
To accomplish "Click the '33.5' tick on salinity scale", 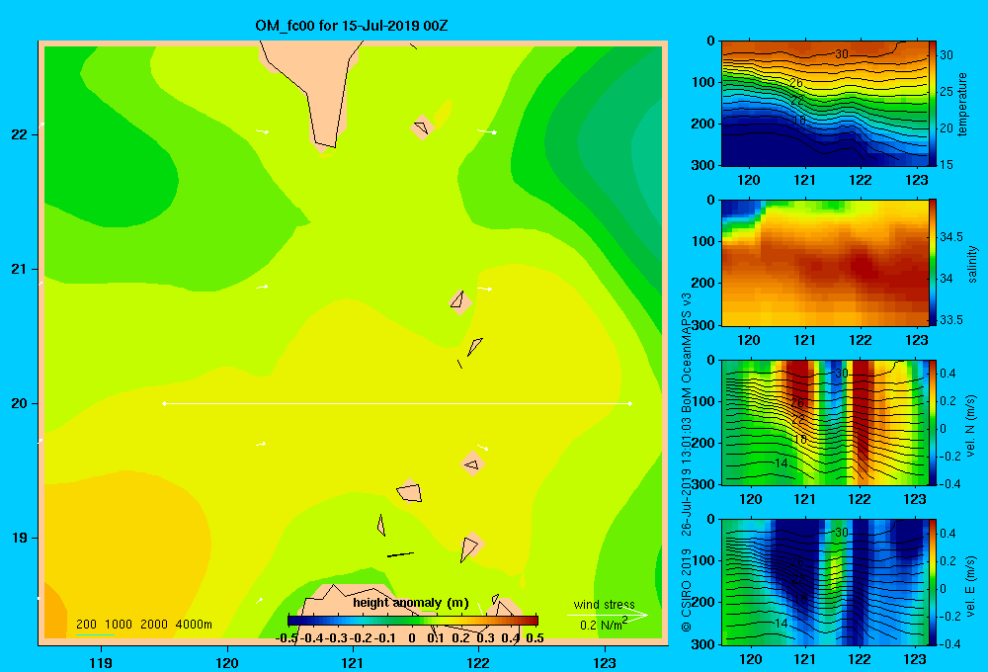I will click(x=951, y=320).
